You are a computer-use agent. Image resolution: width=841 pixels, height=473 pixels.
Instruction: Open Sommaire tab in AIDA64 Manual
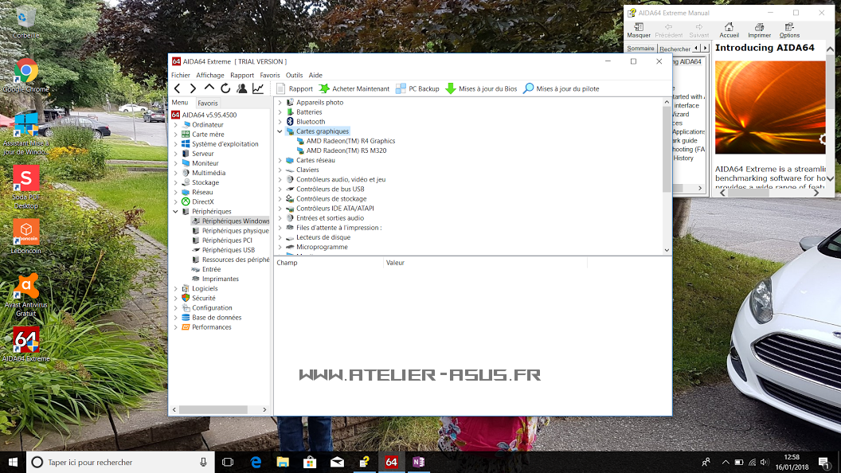[x=640, y=49]
